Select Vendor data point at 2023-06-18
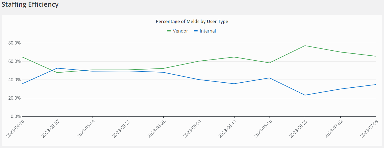Screen dimensions: 384x148 pyautogui.click(x=270, y=63)
